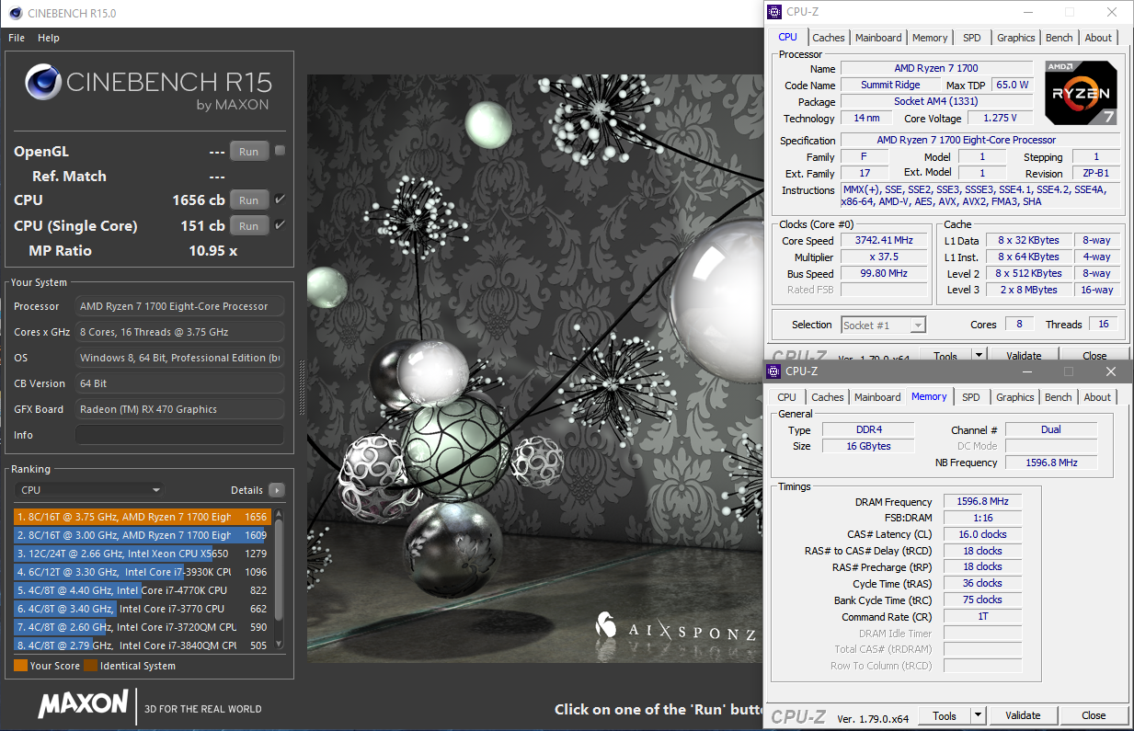
Task: Click the Cinebench app icon in title bar
Action: [x=16, y=13]
